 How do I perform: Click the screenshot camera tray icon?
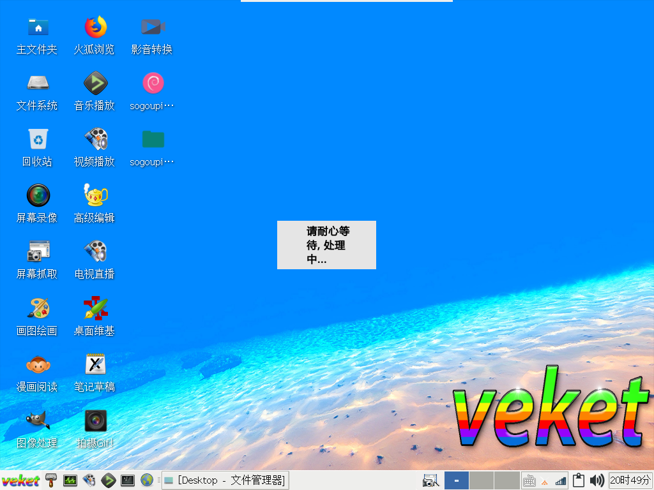click(430, 481)
